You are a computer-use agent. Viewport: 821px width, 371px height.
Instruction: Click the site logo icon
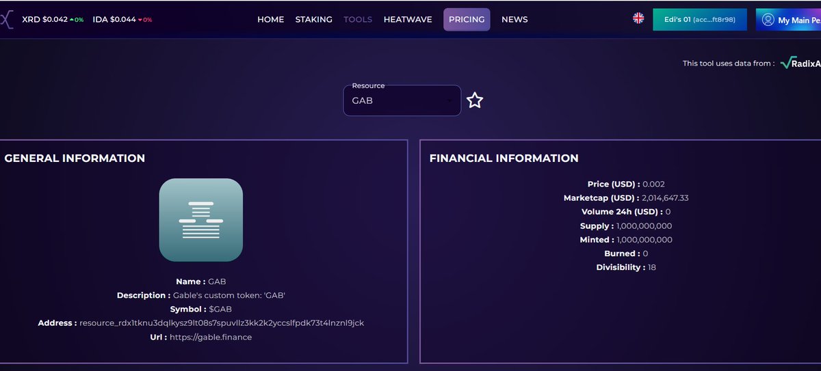(6, 20)
